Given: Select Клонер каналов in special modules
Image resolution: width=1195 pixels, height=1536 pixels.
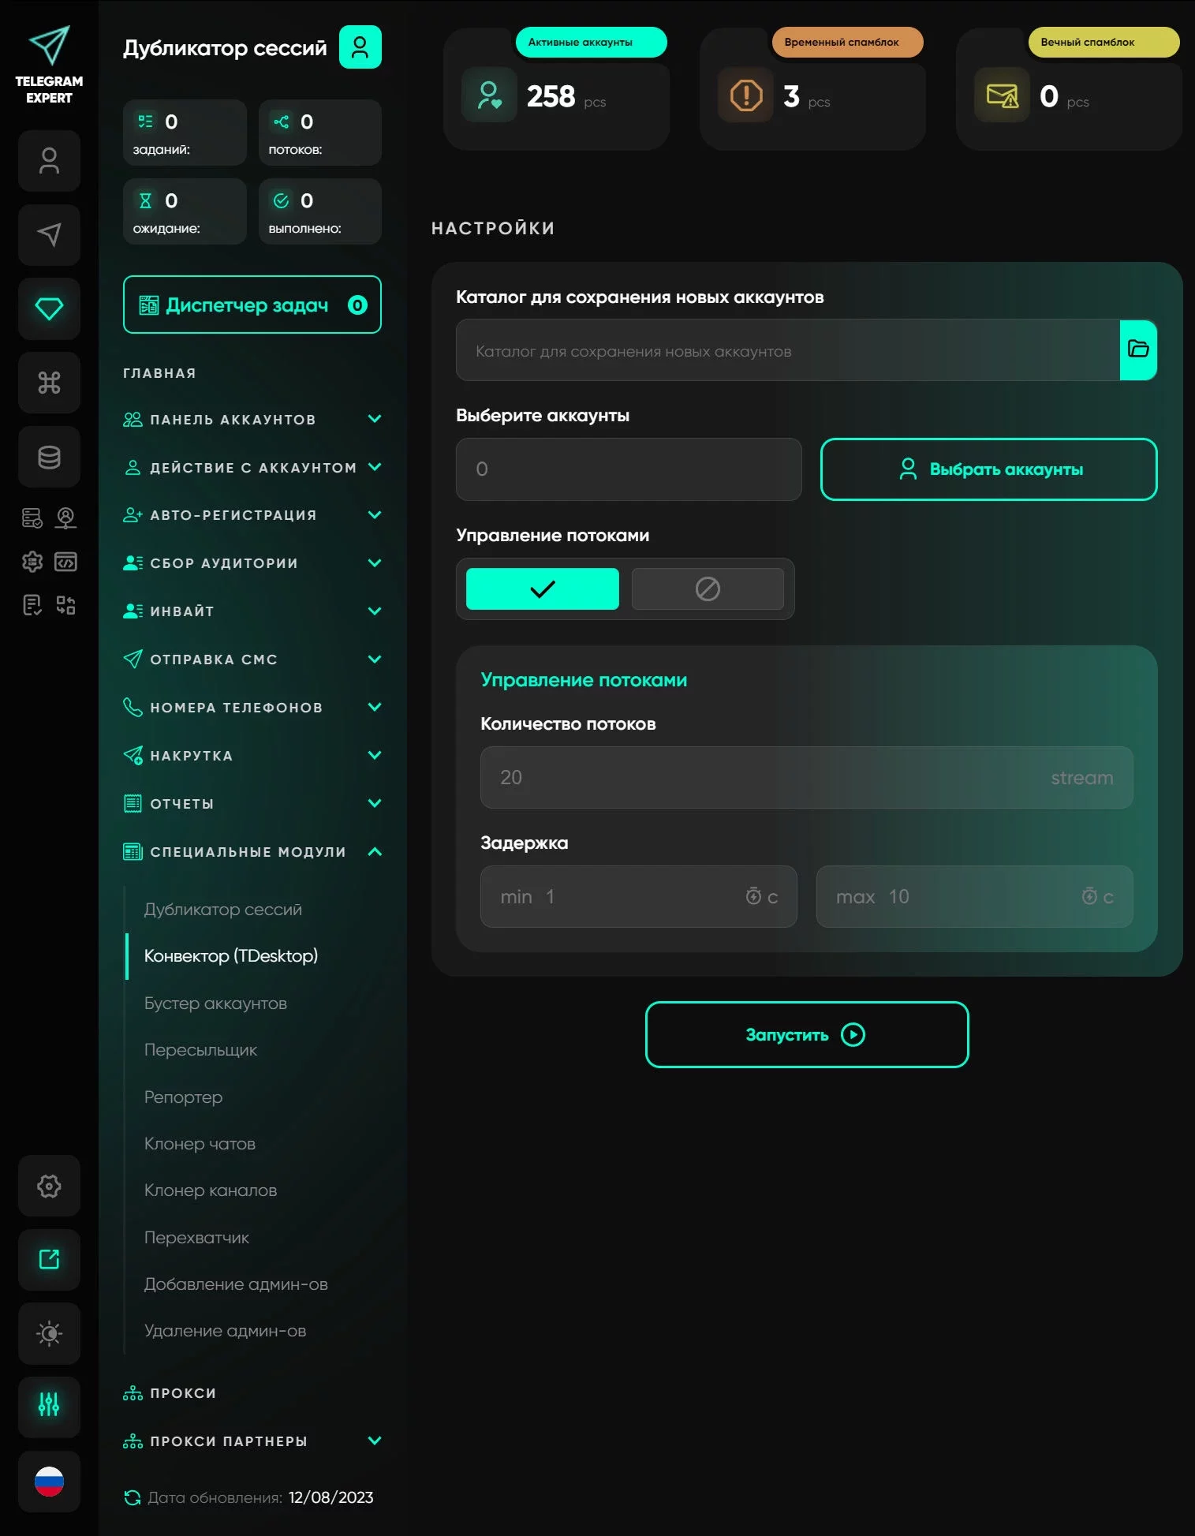Looking at the screenshot, I should 210,1190.
